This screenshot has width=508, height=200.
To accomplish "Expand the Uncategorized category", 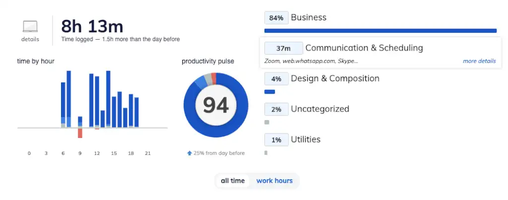I will (x=319, y=109).
